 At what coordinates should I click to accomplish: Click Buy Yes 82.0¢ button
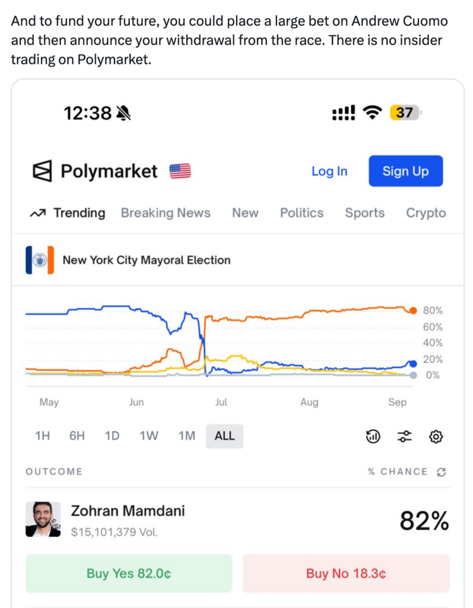(129, 574)
